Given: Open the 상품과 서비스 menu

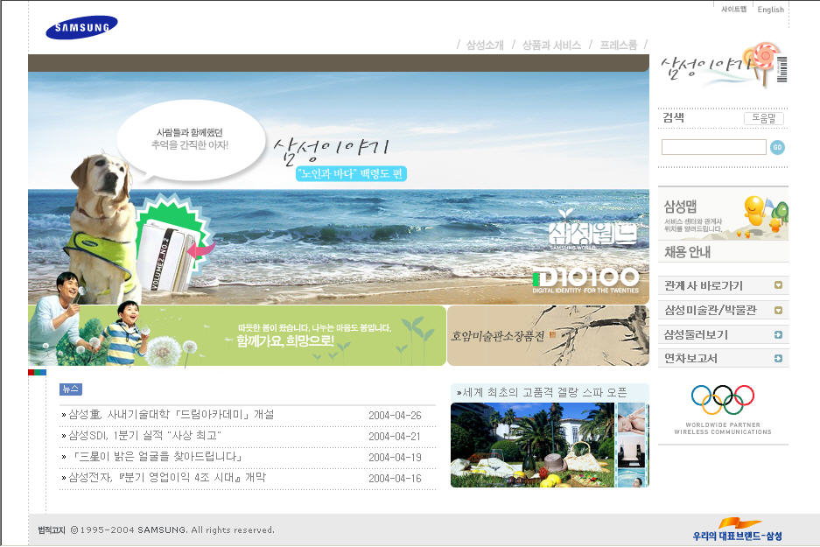Looking at the screenshot, I should pos(551,45).
